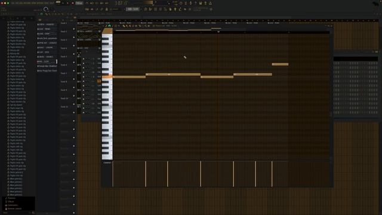The width and height of the screenshot is (382, 215).
Task: Select the Track 6 header label
Action: [x=64, y=65]
